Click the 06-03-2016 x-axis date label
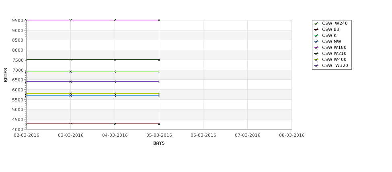The height and width of the screenshot is (172, 392). (x=203, y=136)
